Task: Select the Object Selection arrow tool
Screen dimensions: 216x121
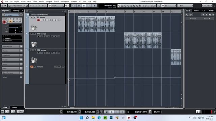Action: pos(119,6)
